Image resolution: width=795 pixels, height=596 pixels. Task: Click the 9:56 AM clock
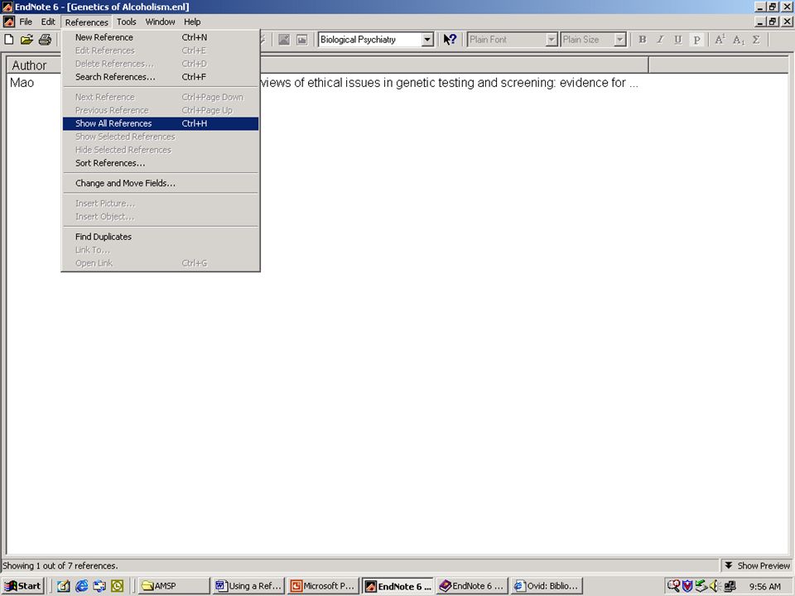[764, 586]
